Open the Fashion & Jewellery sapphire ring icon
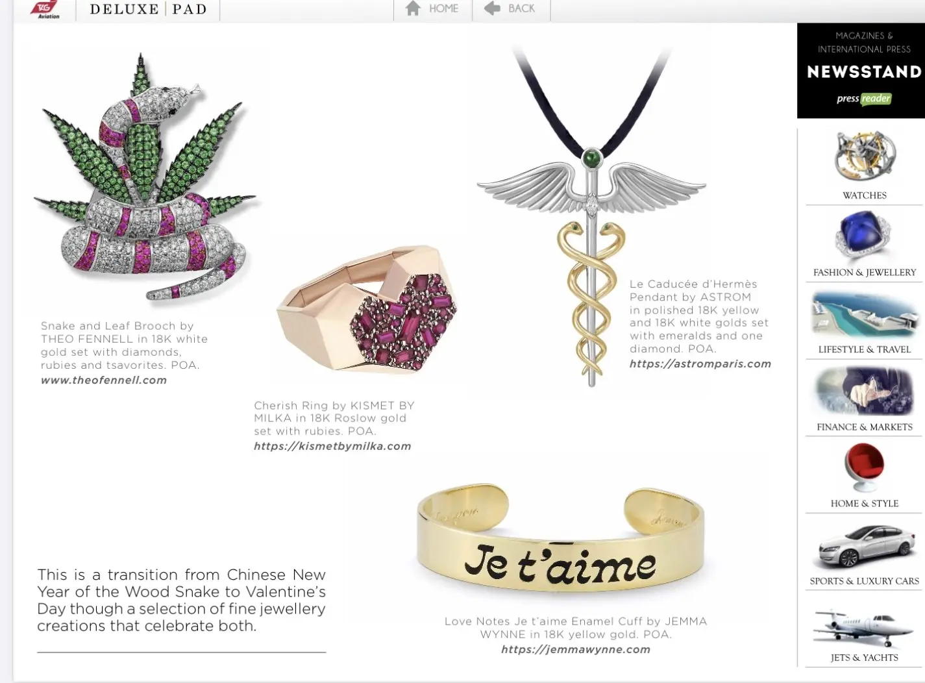The width and height of the screenshot is (925, 683). coord(864,236)
